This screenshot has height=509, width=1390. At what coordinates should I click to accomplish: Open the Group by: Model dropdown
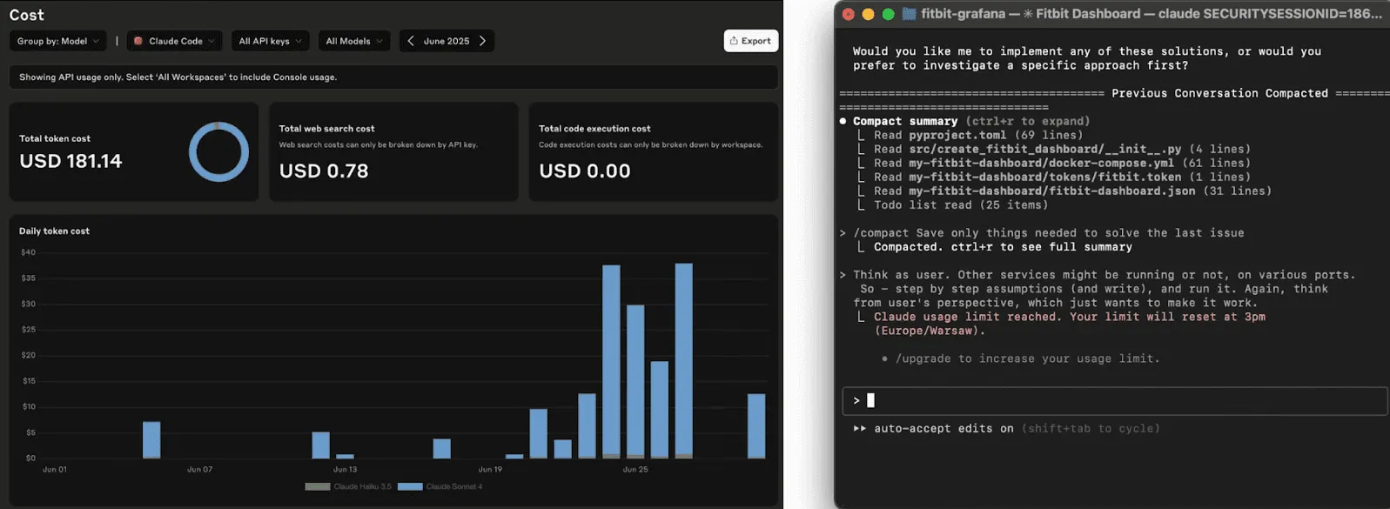tap(57, 41)
